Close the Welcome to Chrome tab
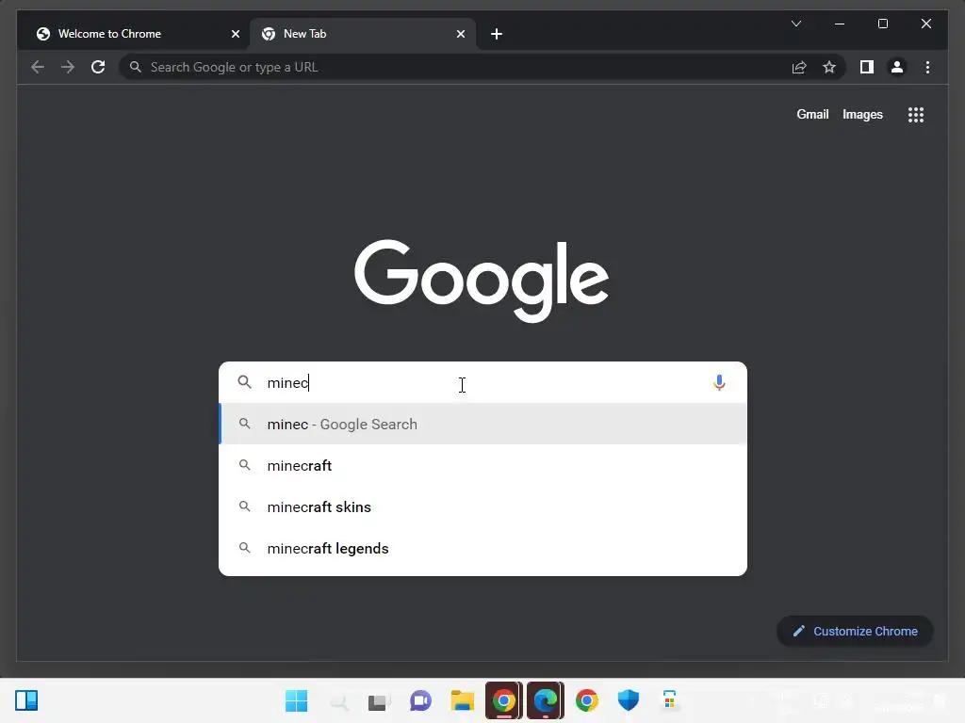 point(235,34)
